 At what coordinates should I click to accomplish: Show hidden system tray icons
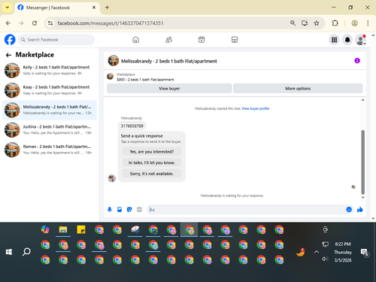tap(317, 252)
